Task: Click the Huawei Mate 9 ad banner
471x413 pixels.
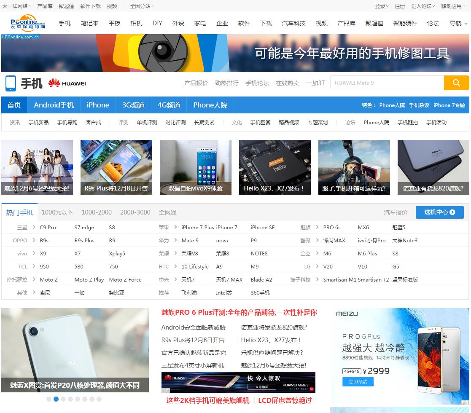Action: [x=238, y=382]
